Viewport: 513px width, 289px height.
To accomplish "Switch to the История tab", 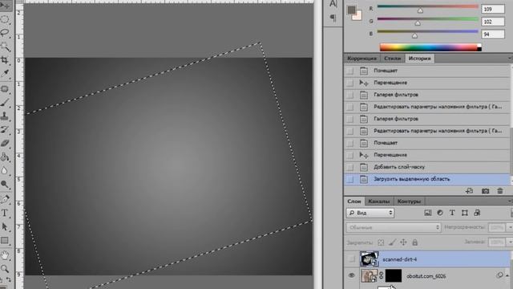I will [x=420, y=59].
